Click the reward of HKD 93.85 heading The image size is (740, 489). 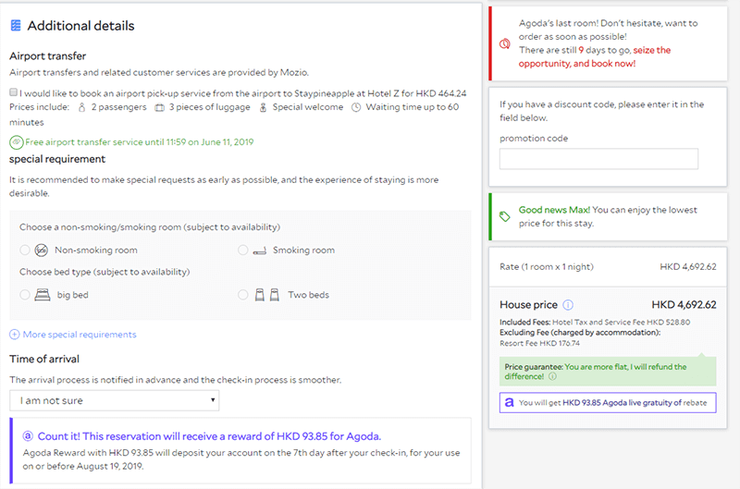pyautogui.click(x=209, y=436)
